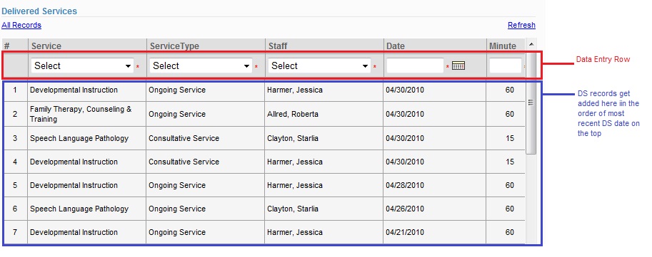Image resolution: width=652 pixels, height=257 pixels.
Task: Click minute value 15 in row 4
Action: click(x=510, y=162)
